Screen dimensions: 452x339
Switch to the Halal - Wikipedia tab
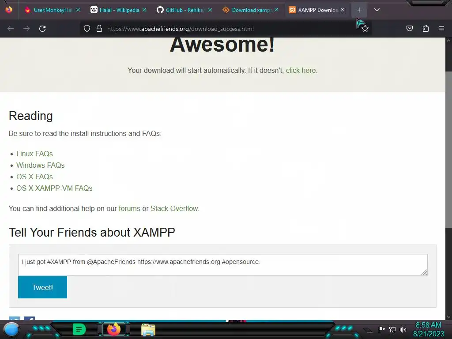[x=118, y=10]
